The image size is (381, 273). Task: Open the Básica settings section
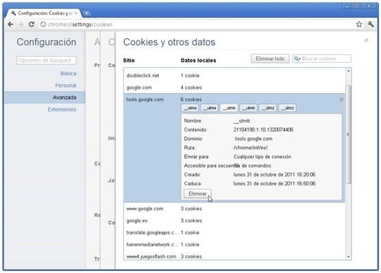[68, 73]
